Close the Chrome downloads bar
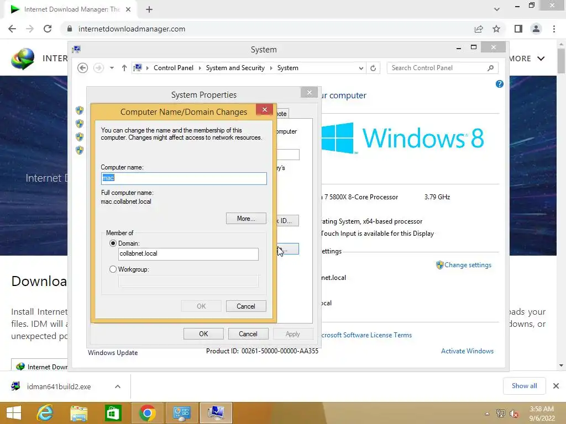 (x=556, y=386)
